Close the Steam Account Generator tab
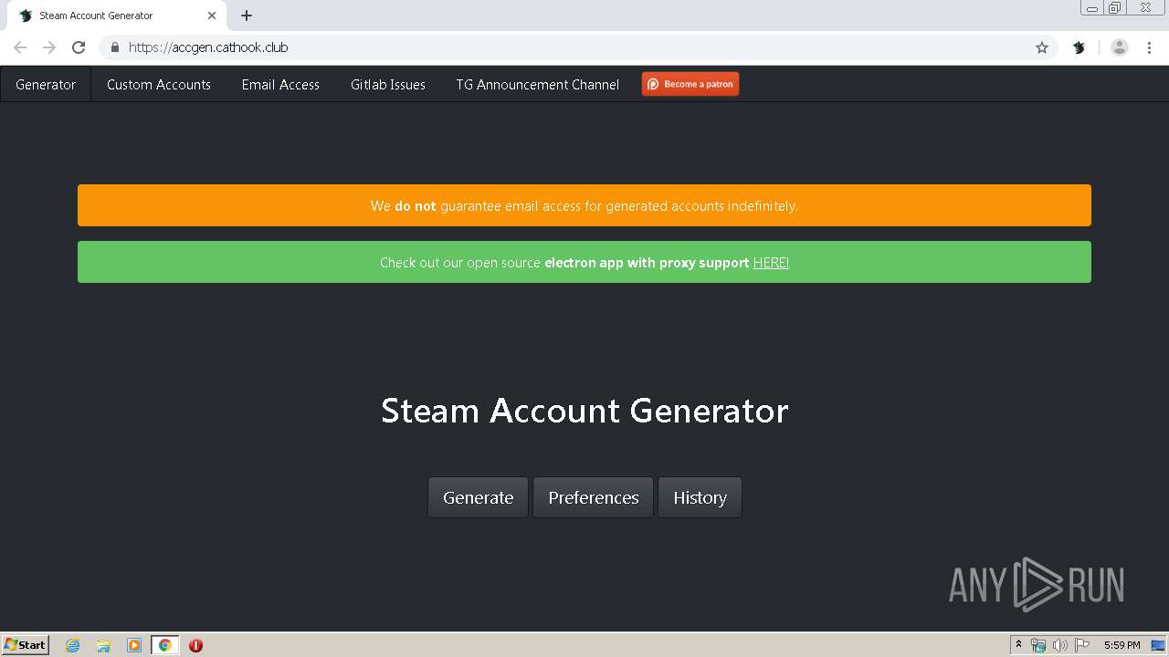 tap(212, 16)
